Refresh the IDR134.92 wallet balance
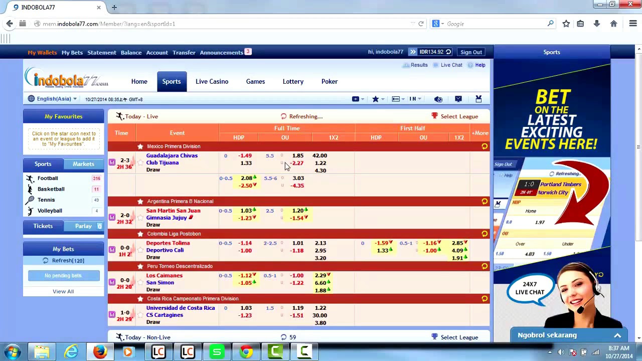The height and width of the screenshot is (361, 642). click(448, 52)
